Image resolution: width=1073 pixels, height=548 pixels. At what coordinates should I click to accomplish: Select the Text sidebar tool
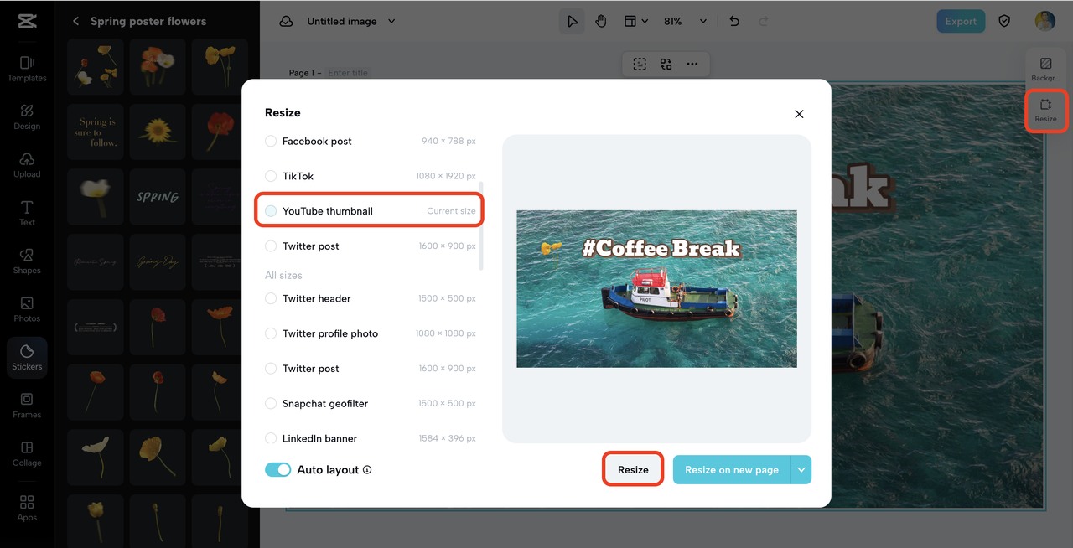pos(27,213)
